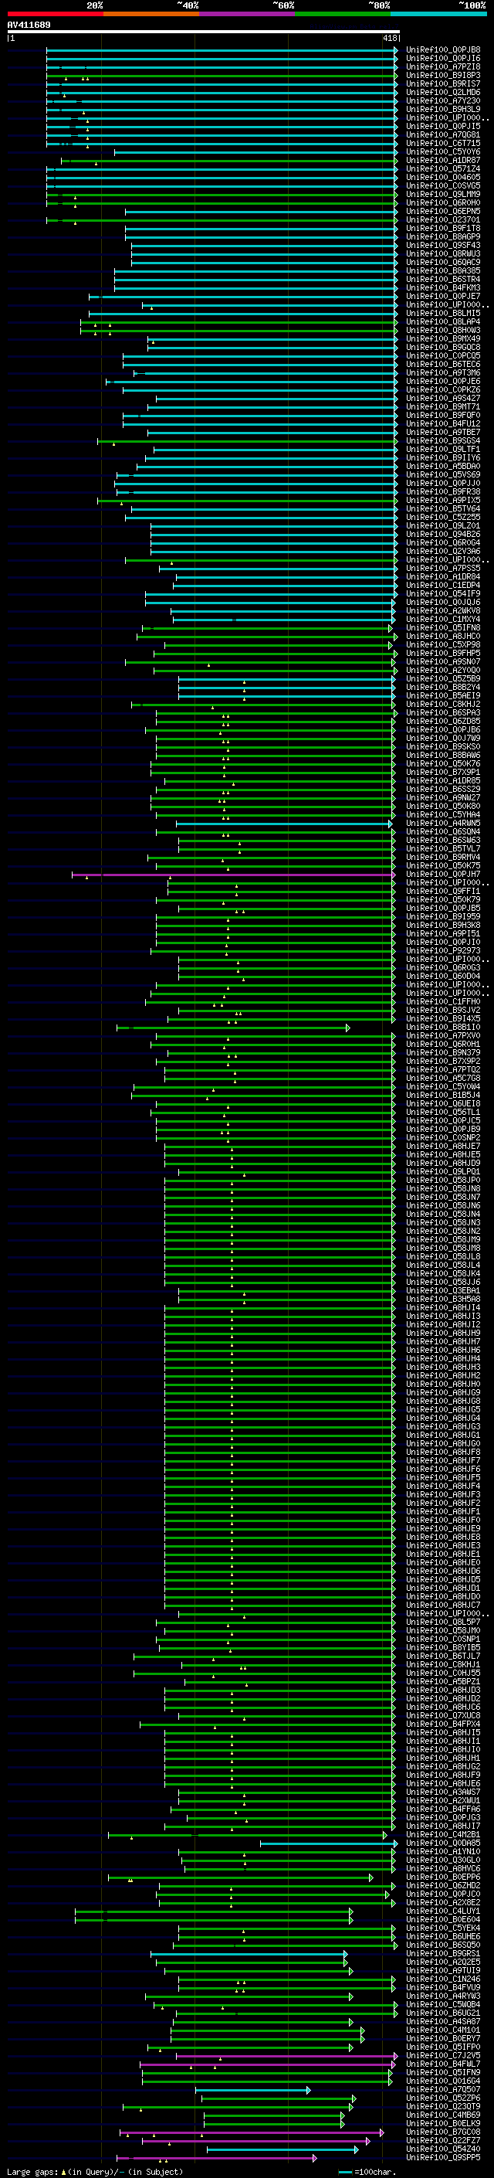Select the UniRef100_B0E604 hit label
This screenshot has height=2178, width=494.
pos(443,1919)
